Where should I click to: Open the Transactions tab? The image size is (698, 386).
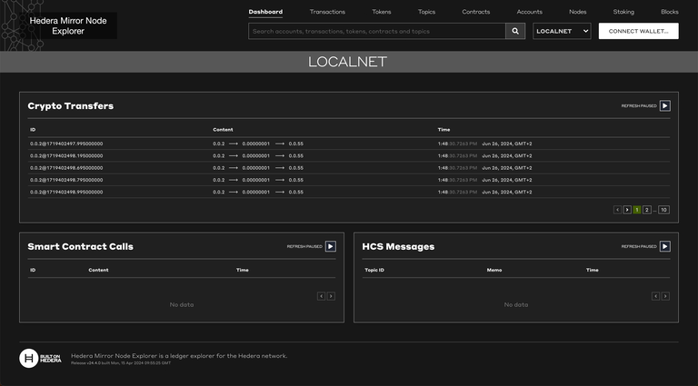pyautogui.click(x=327, y=12)
